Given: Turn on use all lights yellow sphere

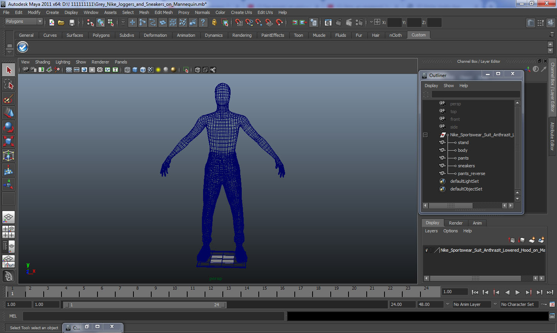Looking at the screenshot, I should coord(158,70).
